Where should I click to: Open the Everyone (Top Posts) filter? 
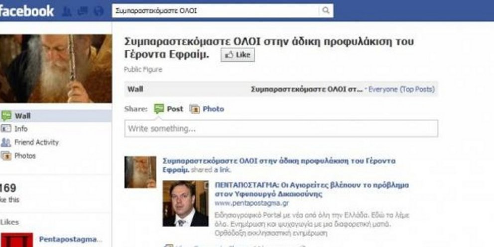tap(401, 89)
